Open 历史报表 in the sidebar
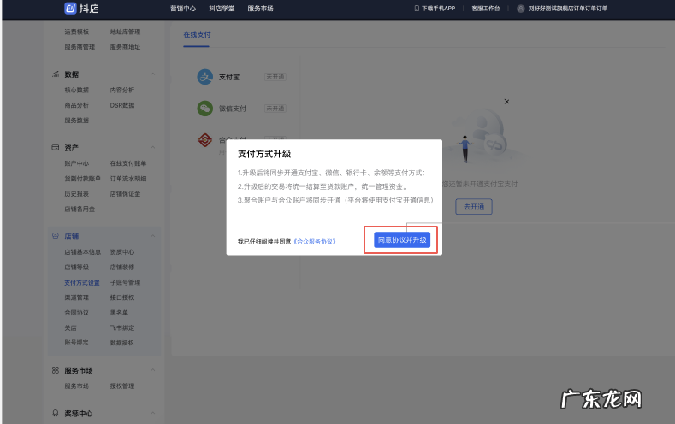The height and width of the screenshot is (424, 675). (x=77, y=193)
